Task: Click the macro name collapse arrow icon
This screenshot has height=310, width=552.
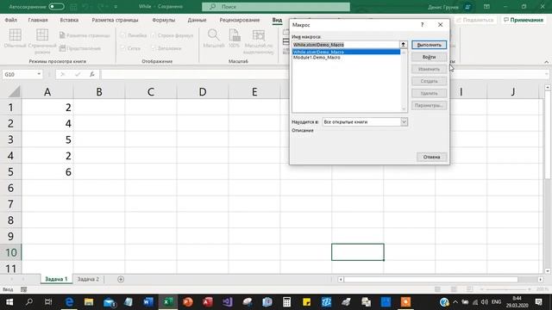Action: click(403, 45)
